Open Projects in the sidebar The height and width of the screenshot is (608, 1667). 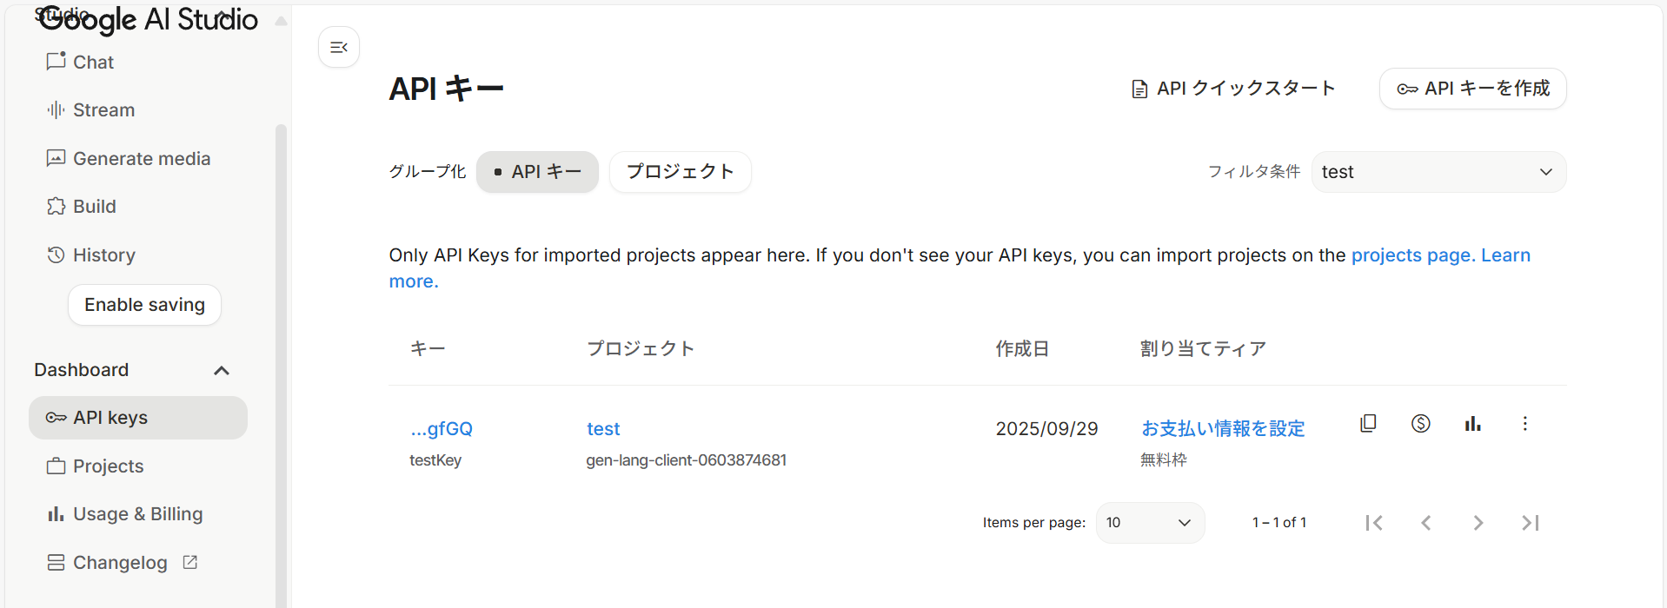[108, 466]
